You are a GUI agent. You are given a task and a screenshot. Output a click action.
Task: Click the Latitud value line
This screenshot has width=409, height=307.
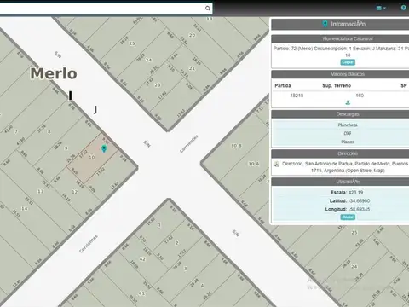[349, 201]
